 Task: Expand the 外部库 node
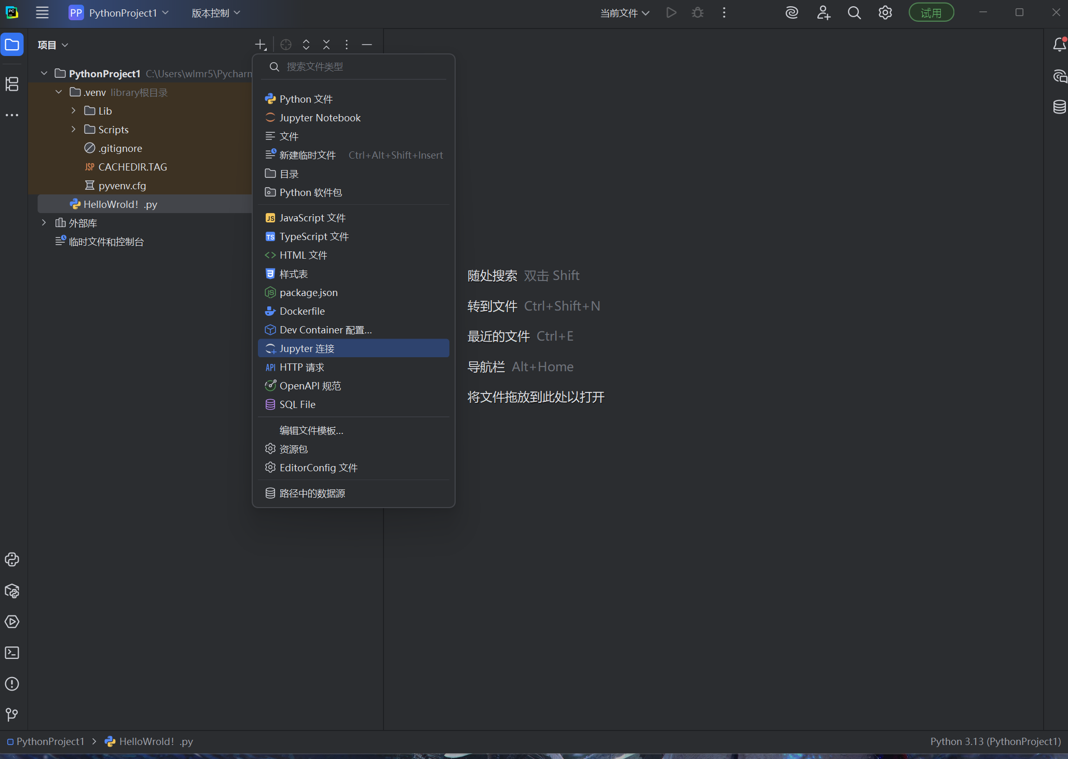coord(44,223)
